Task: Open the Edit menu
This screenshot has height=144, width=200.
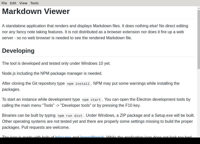Action: tap(13, 3)
